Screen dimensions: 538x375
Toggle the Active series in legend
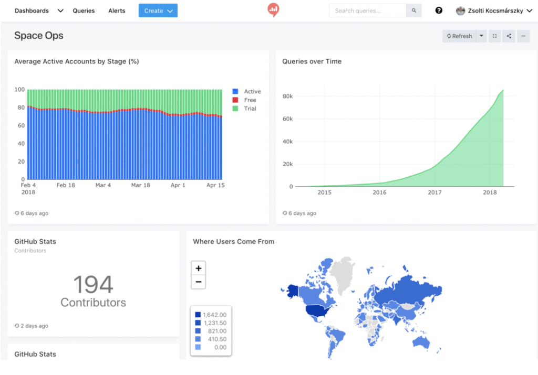247,91
